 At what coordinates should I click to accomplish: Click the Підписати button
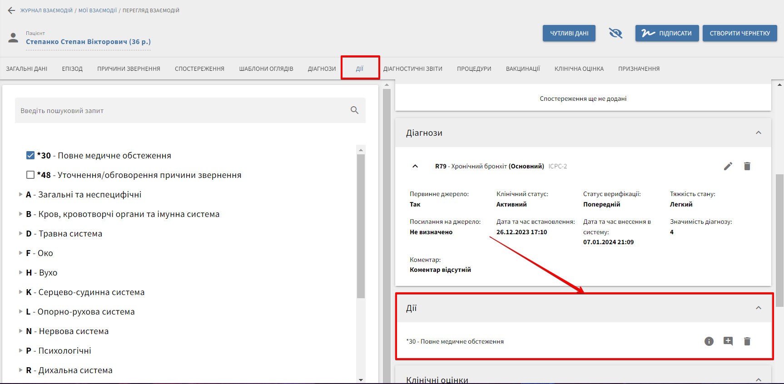[x=666, y=33]
